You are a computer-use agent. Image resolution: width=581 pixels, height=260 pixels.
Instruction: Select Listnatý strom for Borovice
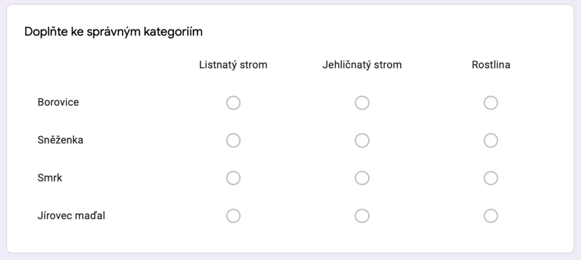(x=233, y=103)
